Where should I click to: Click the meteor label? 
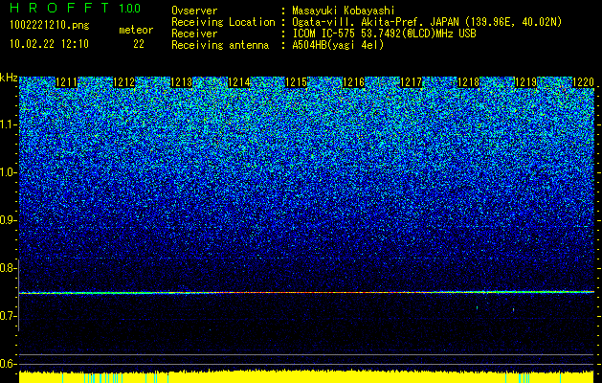click(x=136, y=30)
